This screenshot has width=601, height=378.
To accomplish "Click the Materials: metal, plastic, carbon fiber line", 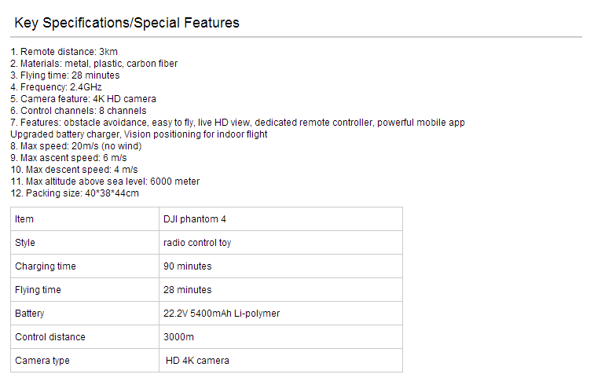I will click(x=94, y=64).
